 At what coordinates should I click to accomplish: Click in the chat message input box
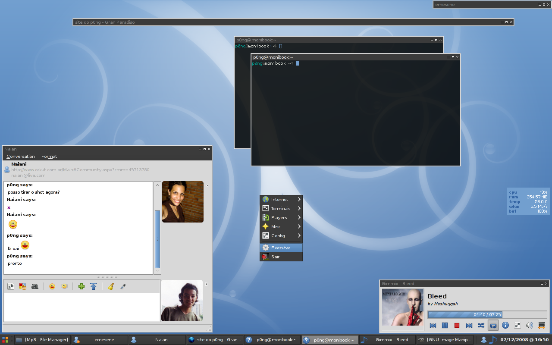point(82,307)
